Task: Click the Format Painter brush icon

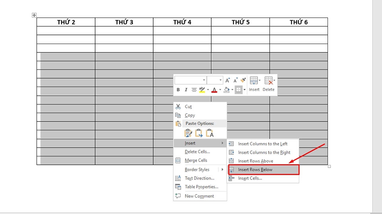Action: coord(243,80)
